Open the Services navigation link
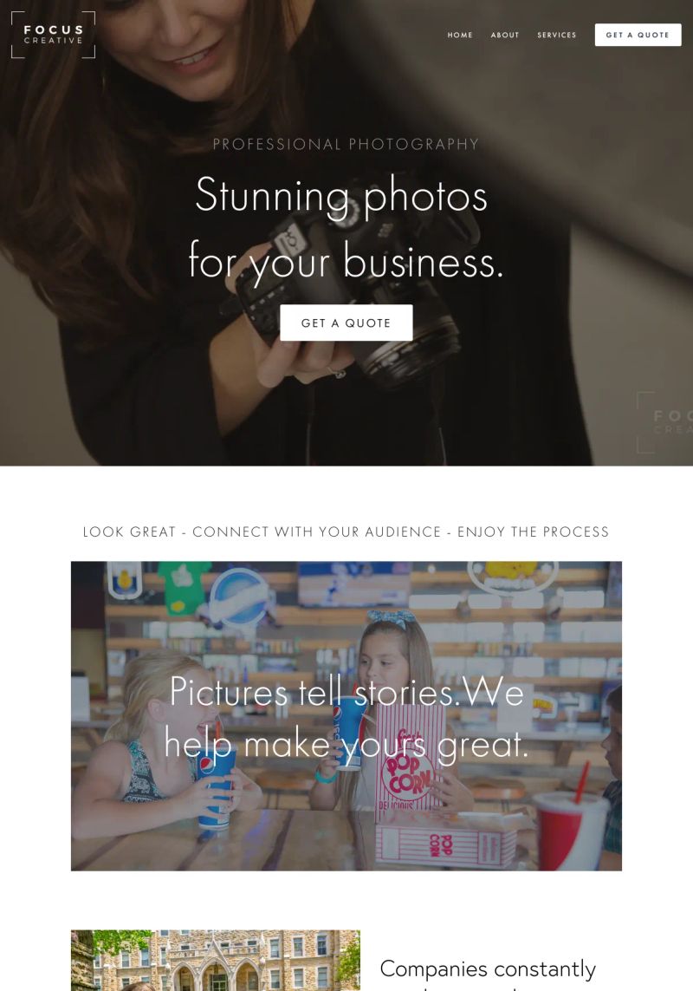693x991 pixels. 556,36
